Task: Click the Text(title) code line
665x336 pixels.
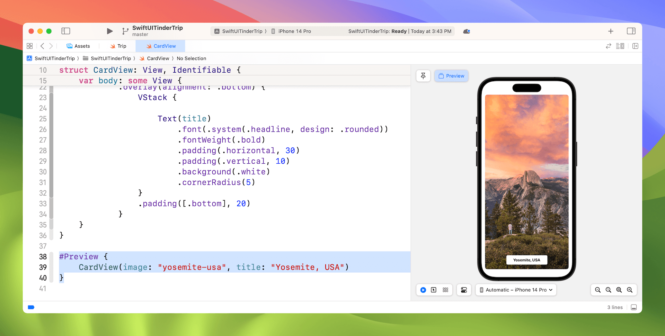Action: (184, 119)
